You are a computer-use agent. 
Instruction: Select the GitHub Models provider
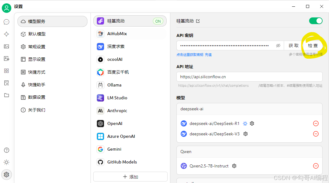click(x=130, y=162)
